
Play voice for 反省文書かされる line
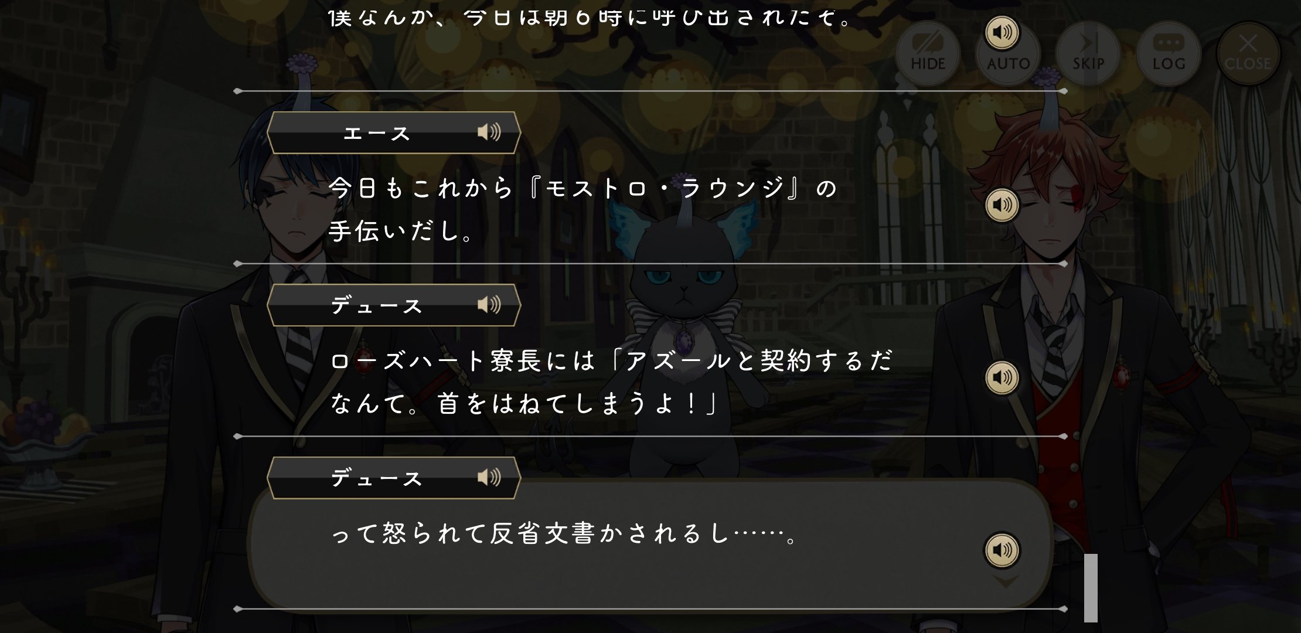coord(1002,550)
